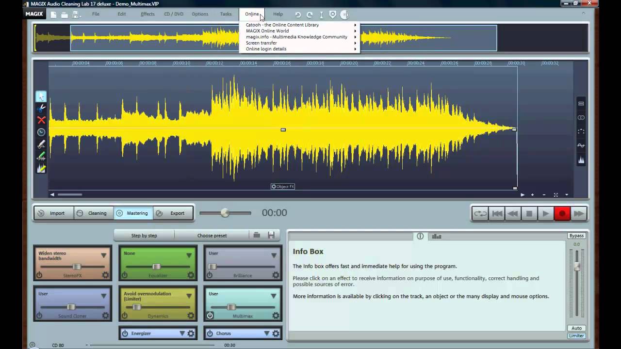Open Dynamics settings gear

click(x=191, y=316)
